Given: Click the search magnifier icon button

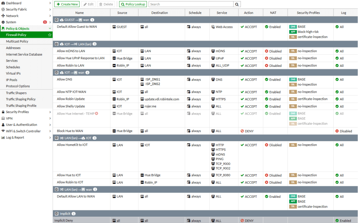Looking at the screenshot, I should tap(237, 4).
